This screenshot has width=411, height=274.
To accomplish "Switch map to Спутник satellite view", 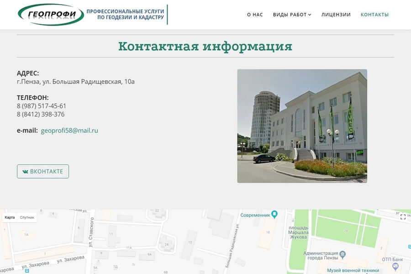I will (x=27, y=218).
